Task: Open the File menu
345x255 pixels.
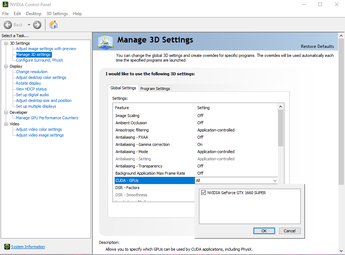Action: click(x=5, y=14)
